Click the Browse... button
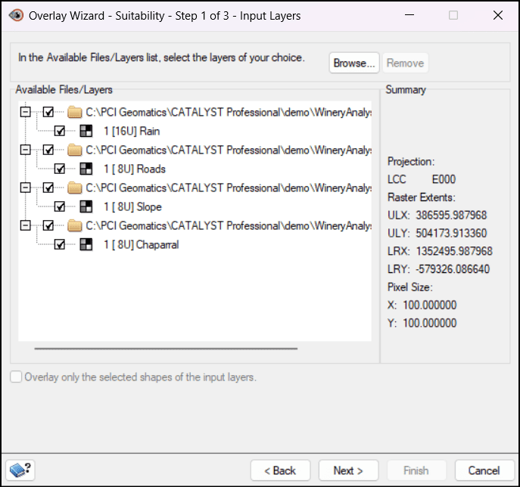Viewport: 520px width, 487px height. 354,63
